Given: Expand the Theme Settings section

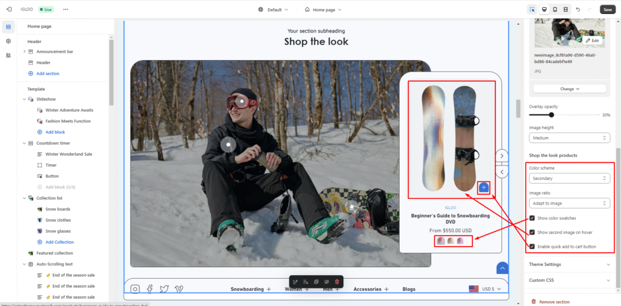Looking at the screenshot, I should [x=569, y=264].
